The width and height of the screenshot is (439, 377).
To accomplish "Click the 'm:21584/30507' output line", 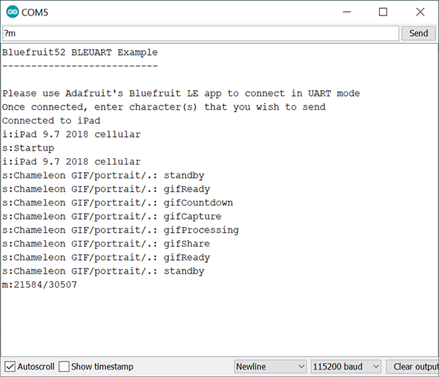I will tap(40, 285).
